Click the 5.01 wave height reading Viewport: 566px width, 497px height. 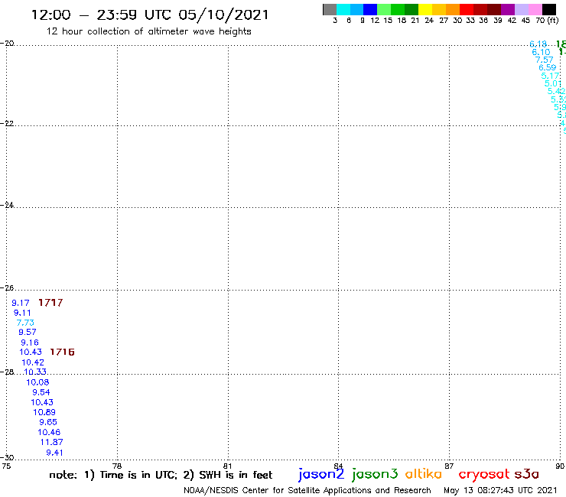(x=553, y=84)
